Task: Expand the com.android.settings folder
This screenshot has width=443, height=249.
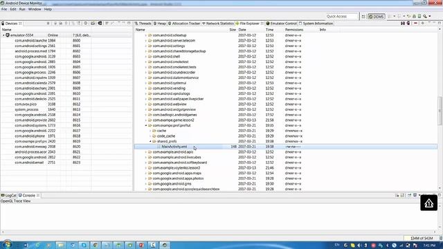Action: coord(146,46)
